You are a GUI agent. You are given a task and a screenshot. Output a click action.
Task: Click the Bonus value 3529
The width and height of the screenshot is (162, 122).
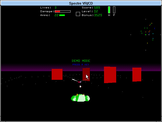click(98, 15)
